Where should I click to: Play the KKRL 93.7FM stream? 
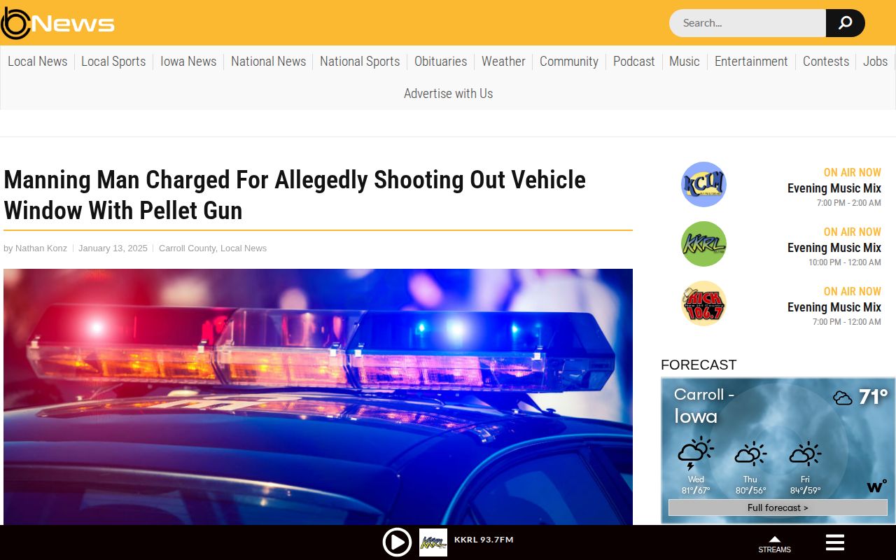click(x=397, y=542)
